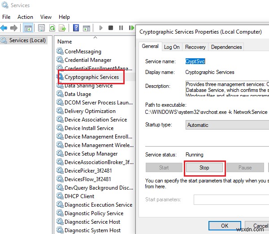Screen dimensions: 269x234
Task: Open the Help toolbar icon
Action: (76, 28)
